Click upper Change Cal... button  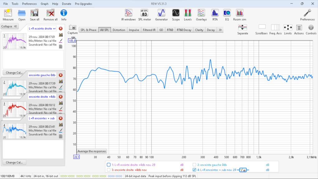click(x=14, y=73)
